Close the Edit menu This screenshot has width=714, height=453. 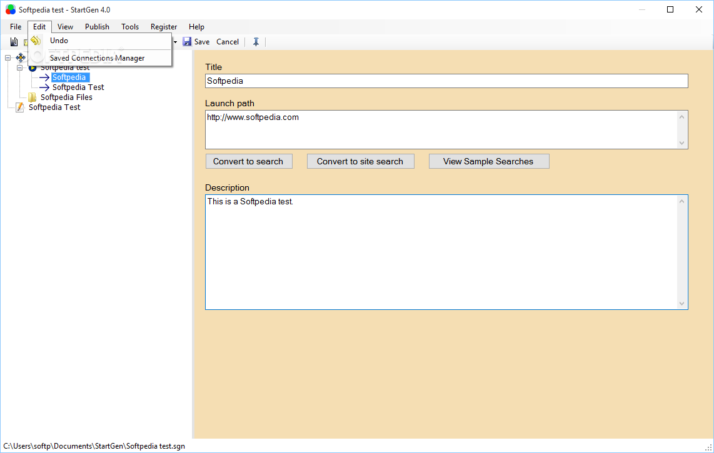coord(39,27)
